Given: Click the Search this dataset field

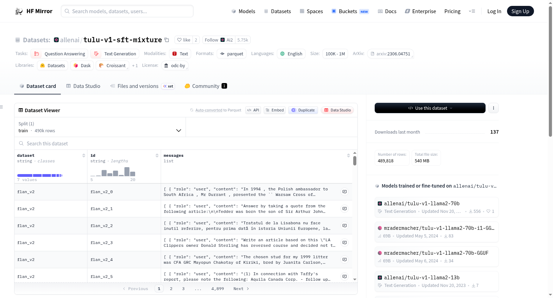Looking at the screenshot, I should tap(186, 143).
